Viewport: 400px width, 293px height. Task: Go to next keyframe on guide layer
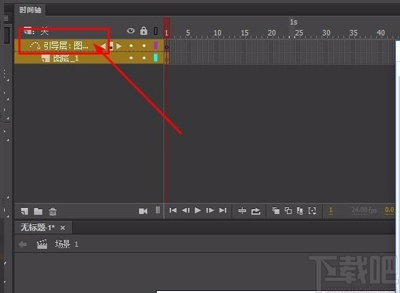click(x=119, y=46)
